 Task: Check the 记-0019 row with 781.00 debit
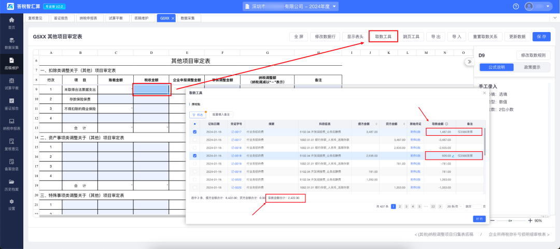[x=194, y=171]
